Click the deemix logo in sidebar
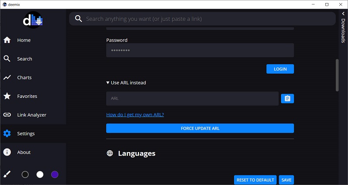348x185 pixels. [33, 20]
